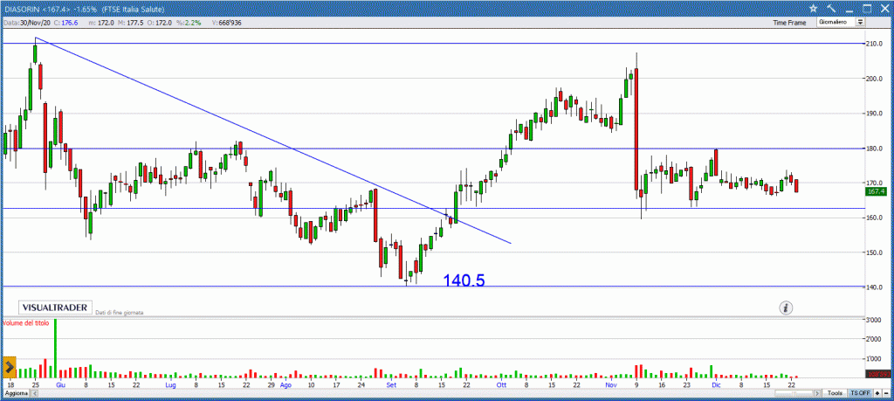Click the tallest green volume bar
The height and width of the screenshot is (401, 894).
pyautogui.click(x=55, y=348)
